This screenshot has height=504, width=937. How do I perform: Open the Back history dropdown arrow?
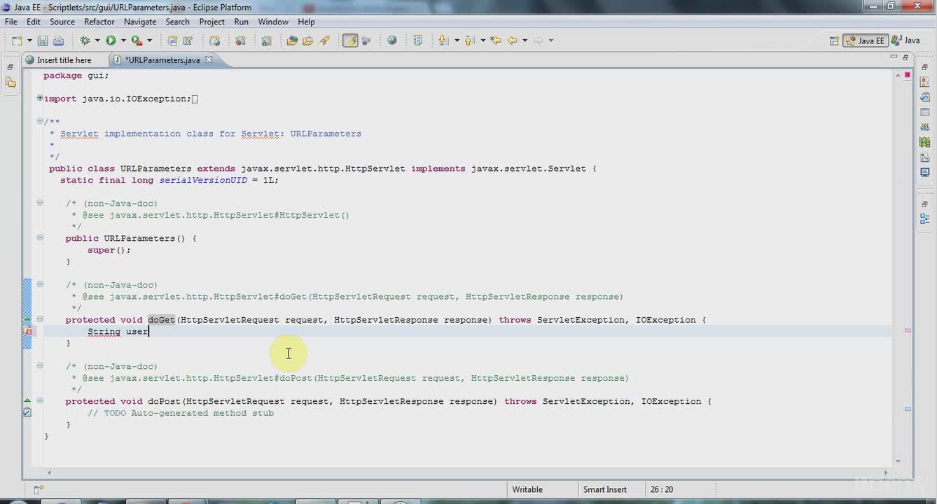(x=525, y=41)
